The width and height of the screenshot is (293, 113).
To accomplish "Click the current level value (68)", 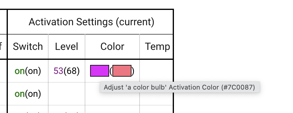I will click(71, 71).
